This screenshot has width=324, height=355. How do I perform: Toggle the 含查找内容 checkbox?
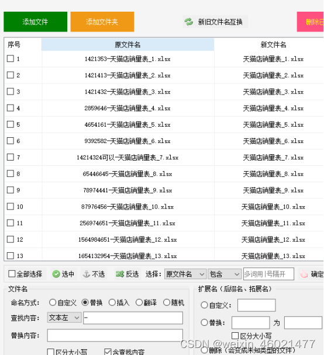[108, 352]
